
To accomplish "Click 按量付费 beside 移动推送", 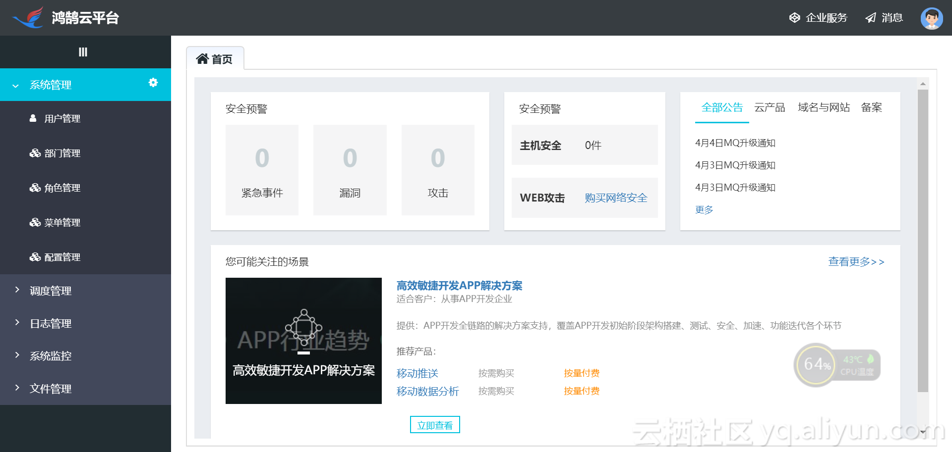I will coord(582,373).
